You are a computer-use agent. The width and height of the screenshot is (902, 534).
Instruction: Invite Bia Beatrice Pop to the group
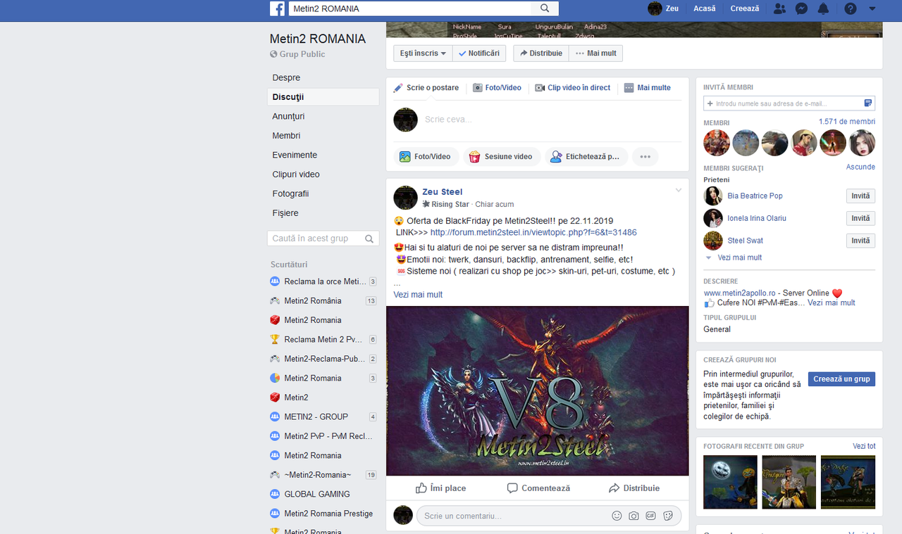click(x=860, y=196)
